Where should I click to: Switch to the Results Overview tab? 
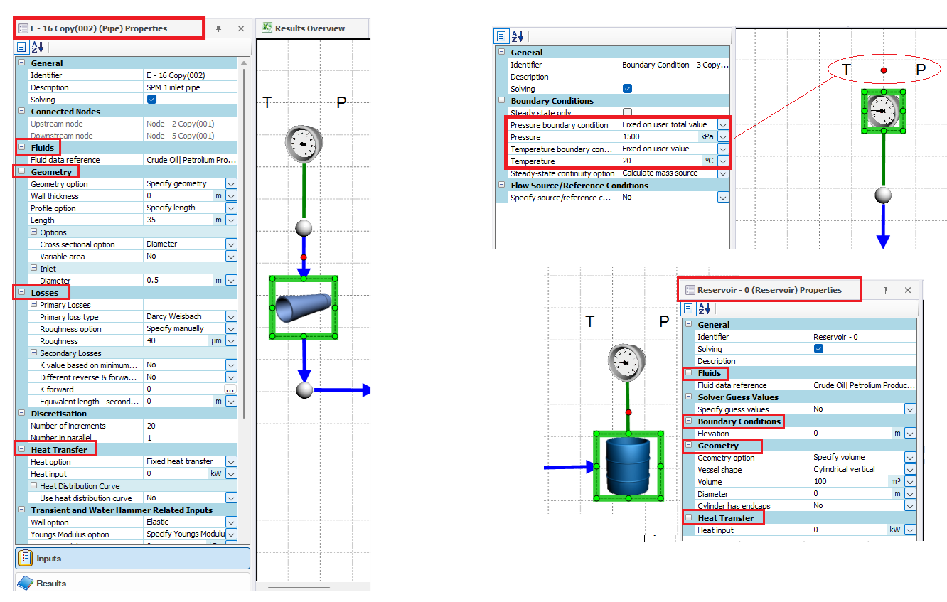click(x=306, y=28)
